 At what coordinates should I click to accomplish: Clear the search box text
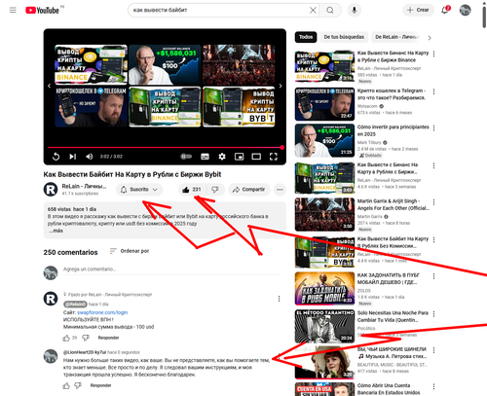click(313, 10)
